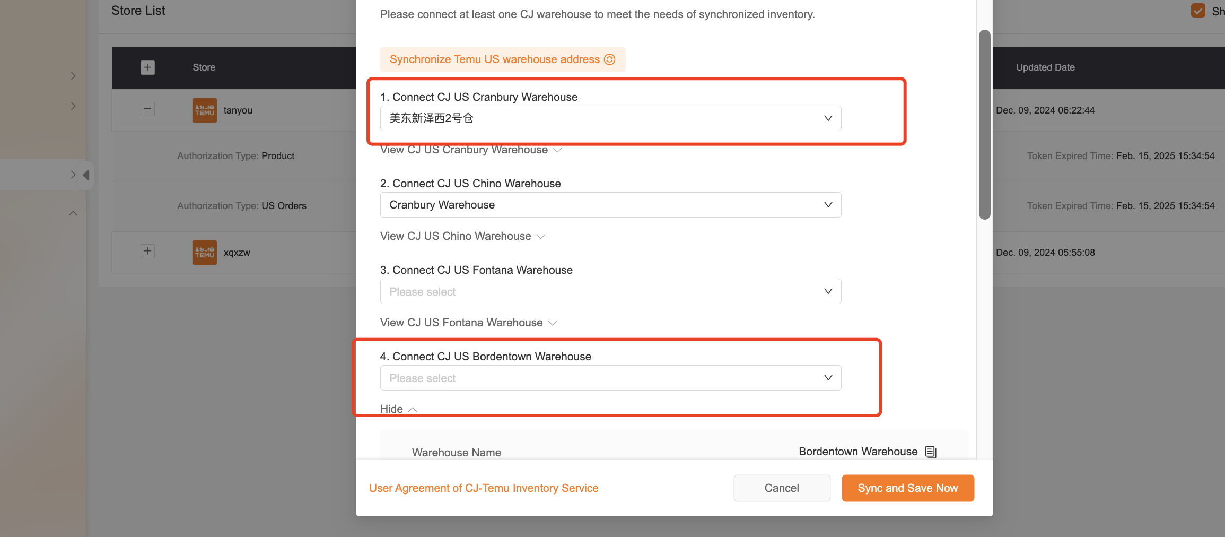Collapse Bordentown details using Hide
Viewport: 1225px width, 537px height.
398,409
